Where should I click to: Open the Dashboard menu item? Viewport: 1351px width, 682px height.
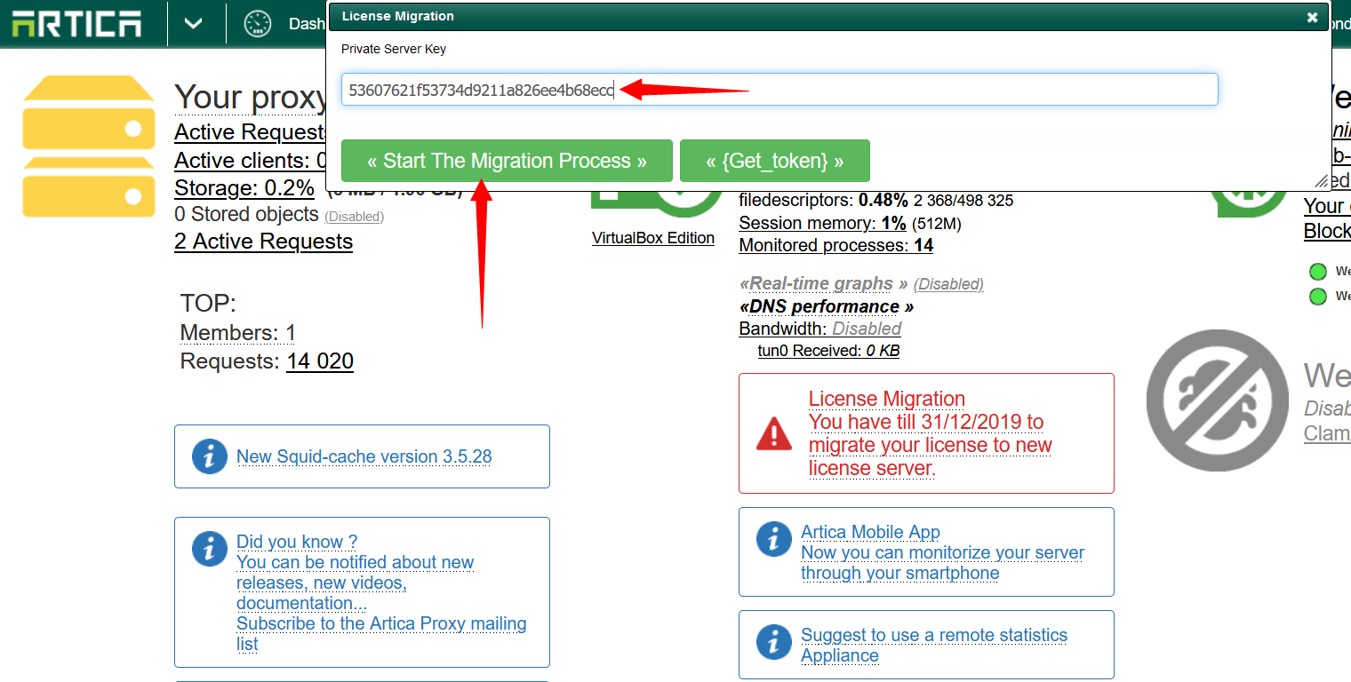307,23
